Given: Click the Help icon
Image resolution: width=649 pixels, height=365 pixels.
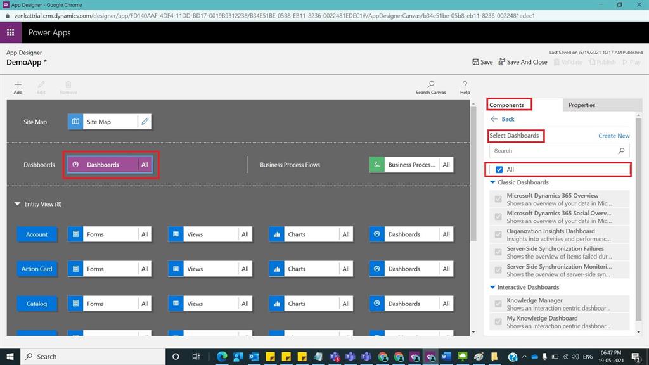Looking at the screenshot, I should point(465,87).
